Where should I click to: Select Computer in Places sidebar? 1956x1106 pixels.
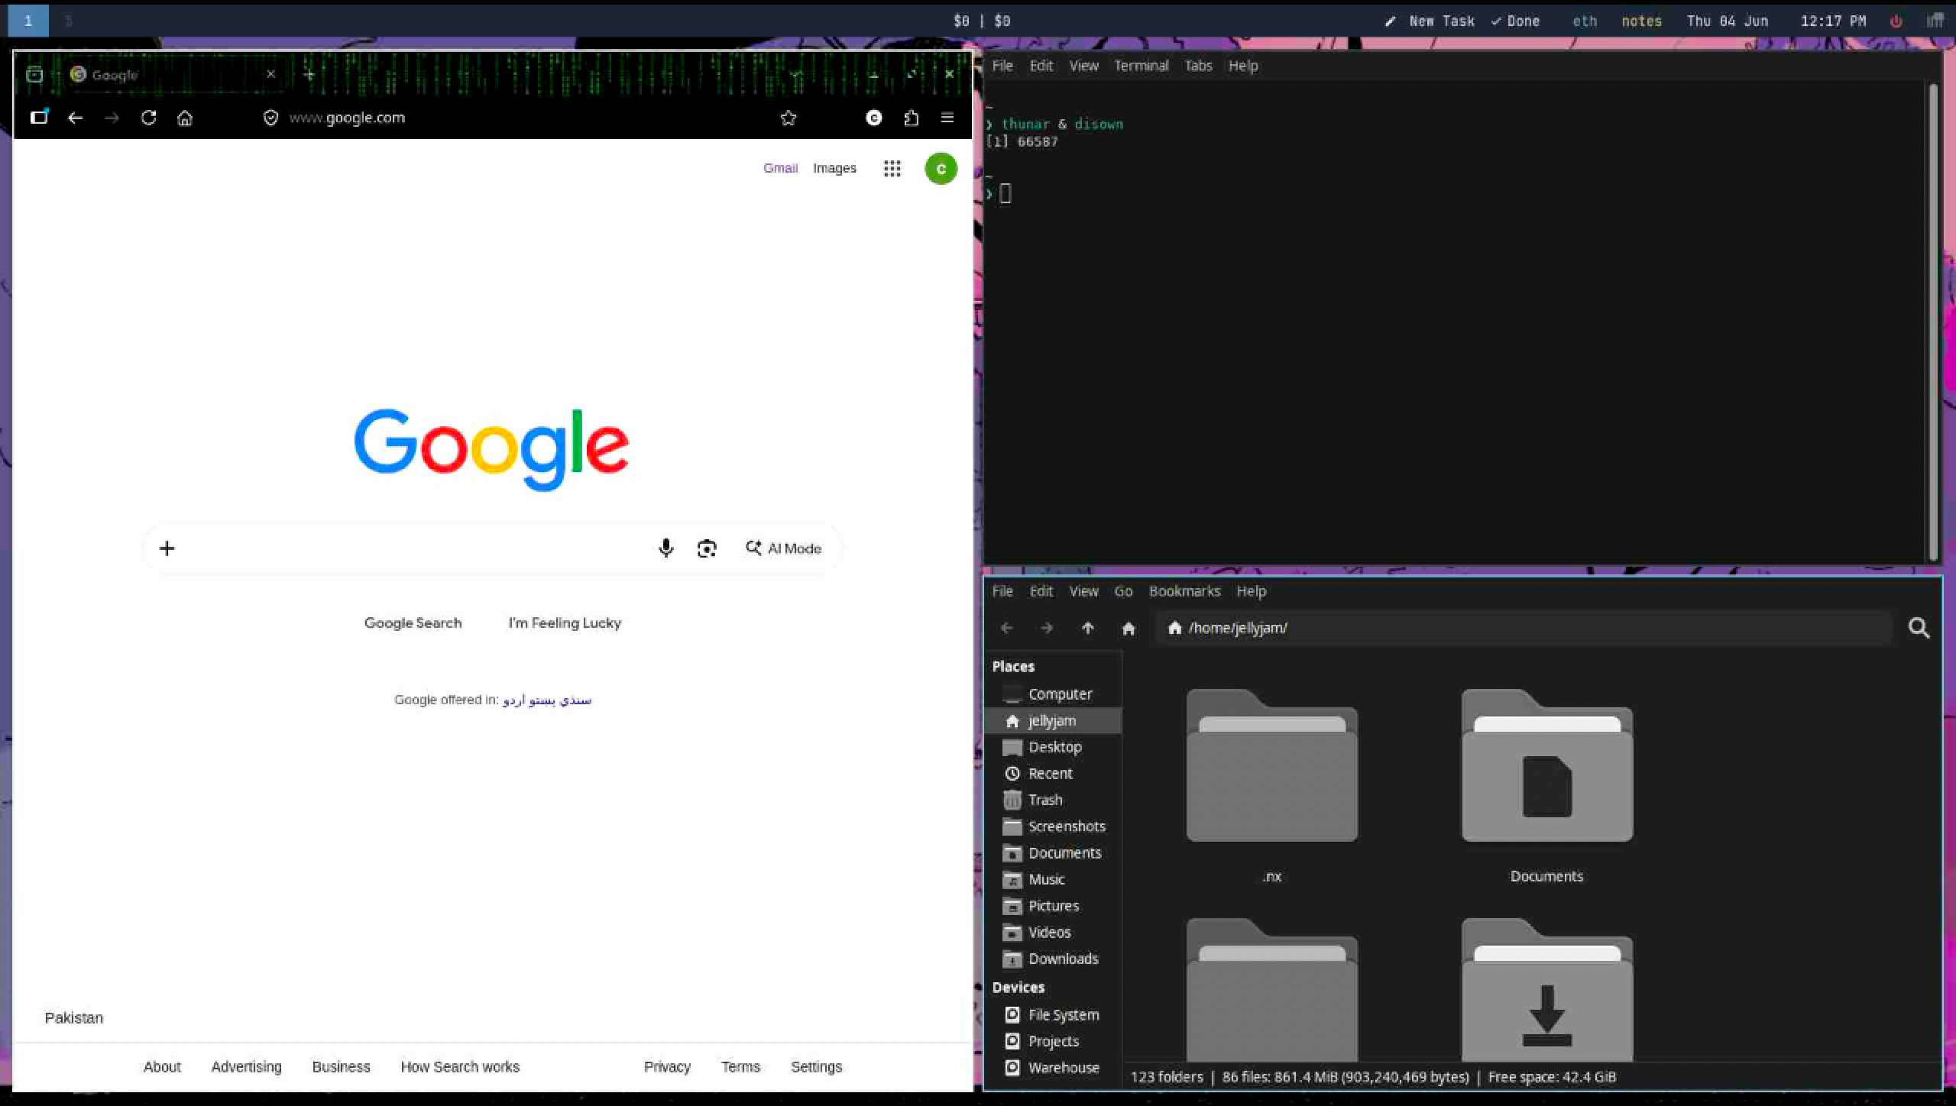coord(1053,694)
